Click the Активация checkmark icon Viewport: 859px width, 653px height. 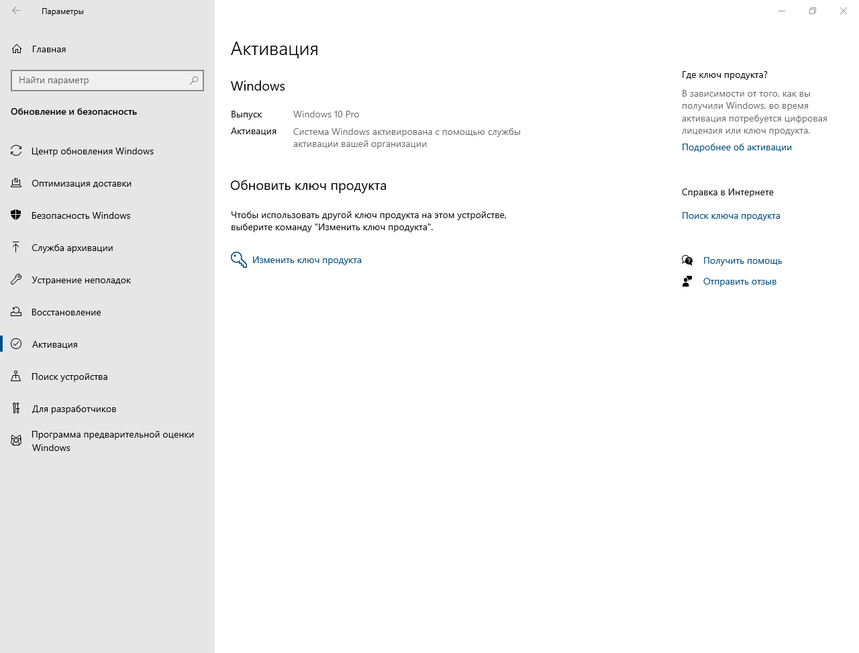click(x=16, y=344)
